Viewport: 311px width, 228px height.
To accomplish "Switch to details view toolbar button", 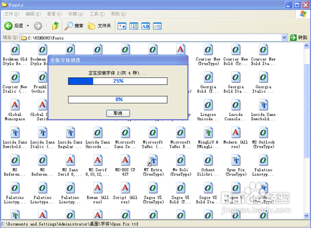I will tap(157, 26).
